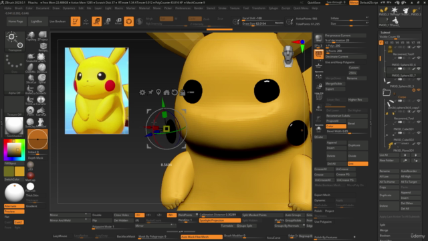Activate the Rotate mode icon
The width and height of the screenshot is (428, 241).
point(118,21)
